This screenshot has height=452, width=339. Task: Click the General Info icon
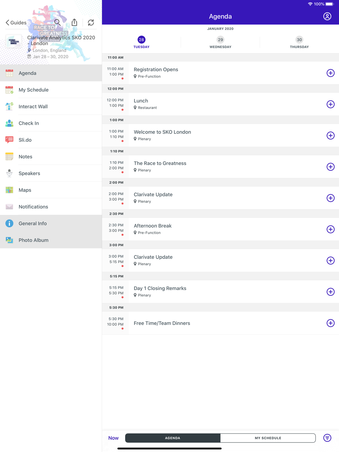coord(9,223)
